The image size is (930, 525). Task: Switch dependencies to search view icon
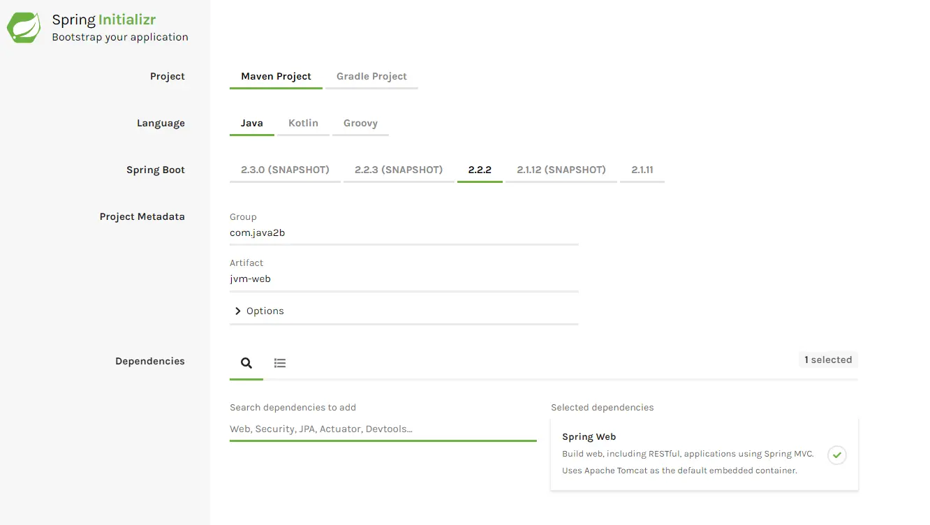(246, 363)
